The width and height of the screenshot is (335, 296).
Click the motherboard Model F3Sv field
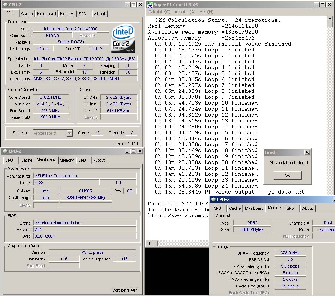pyautogui.click(x=66, y=182)
